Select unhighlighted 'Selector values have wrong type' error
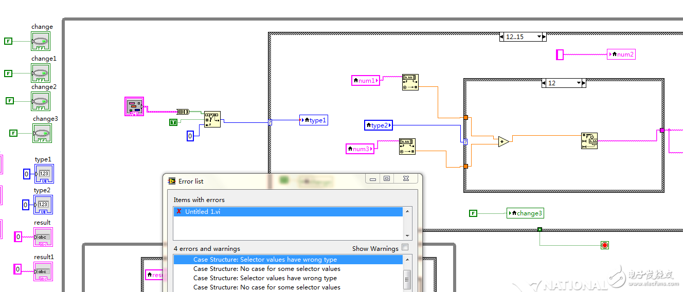Image resolution: width=683 pixels, height=292 pixels. click(x=265, y=278)
